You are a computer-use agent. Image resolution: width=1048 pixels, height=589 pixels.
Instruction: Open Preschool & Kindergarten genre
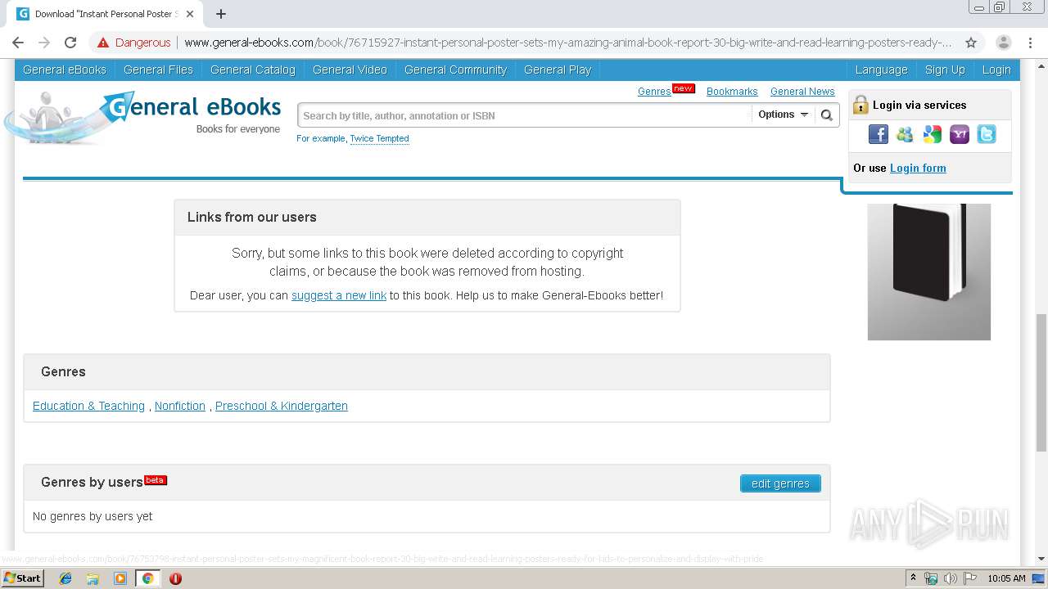[x=282, y=406]
